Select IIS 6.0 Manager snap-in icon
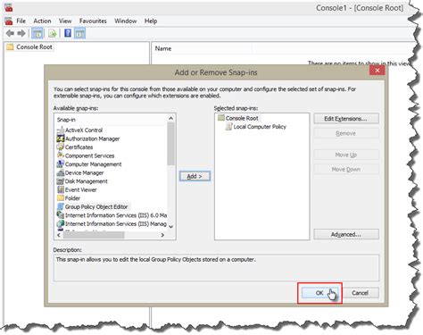This screenshot has height=335, width=423. (x=61, y=215)
